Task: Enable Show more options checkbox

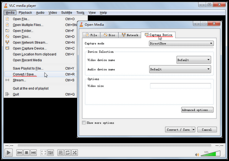Action: click(x=84, y=123)
